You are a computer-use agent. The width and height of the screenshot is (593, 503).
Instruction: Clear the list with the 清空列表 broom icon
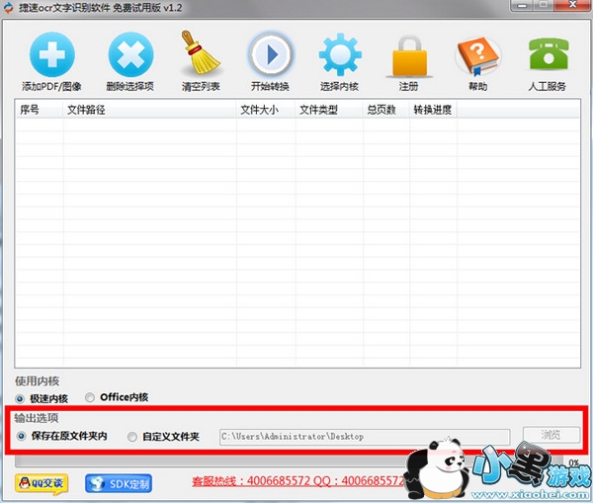200,53
